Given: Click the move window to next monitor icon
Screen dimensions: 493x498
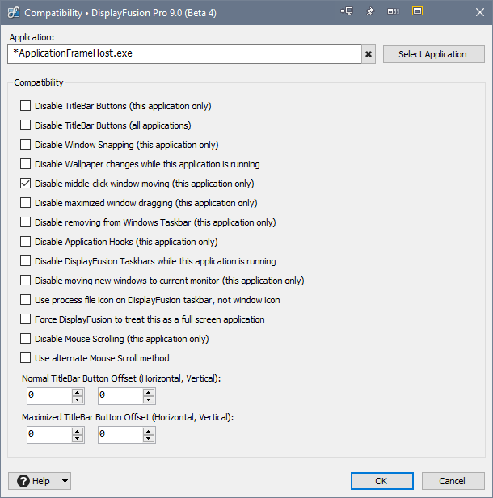Looking at the screenshot, I should click(x=348, y=12).
